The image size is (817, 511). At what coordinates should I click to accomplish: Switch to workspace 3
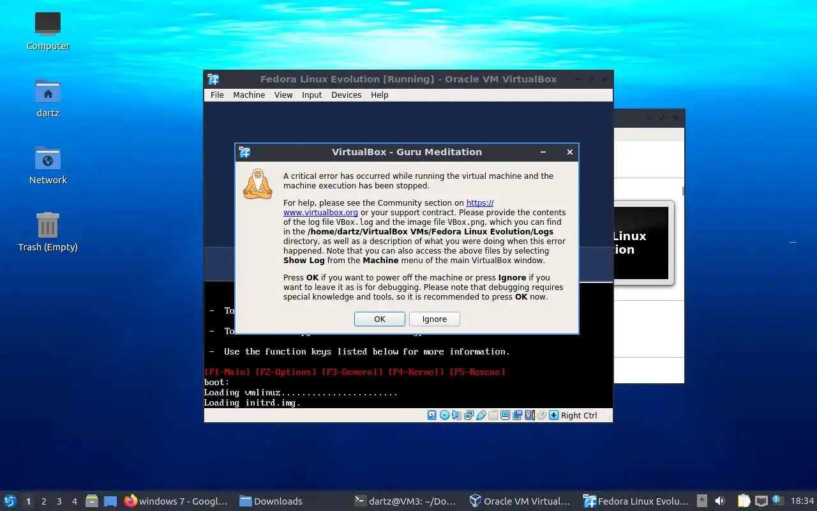coord(59,501)
